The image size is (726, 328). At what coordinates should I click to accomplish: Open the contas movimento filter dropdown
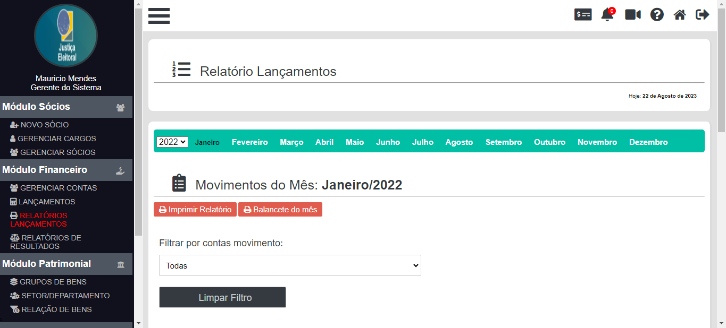(x=290, y=265)
